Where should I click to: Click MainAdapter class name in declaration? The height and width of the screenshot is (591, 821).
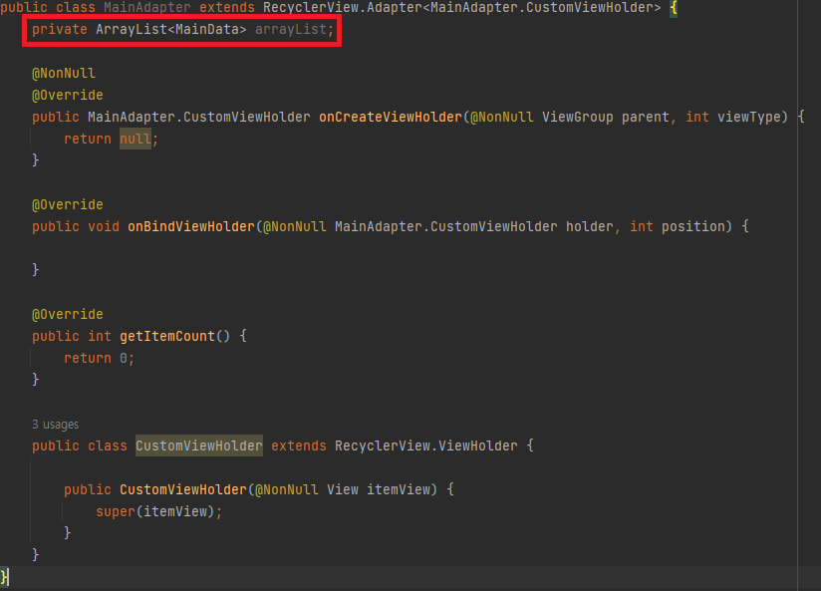(x=147, y=7)
